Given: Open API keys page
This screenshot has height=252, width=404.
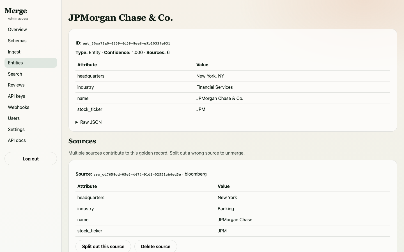Looking at the screenshot, I should coord(31,96).
